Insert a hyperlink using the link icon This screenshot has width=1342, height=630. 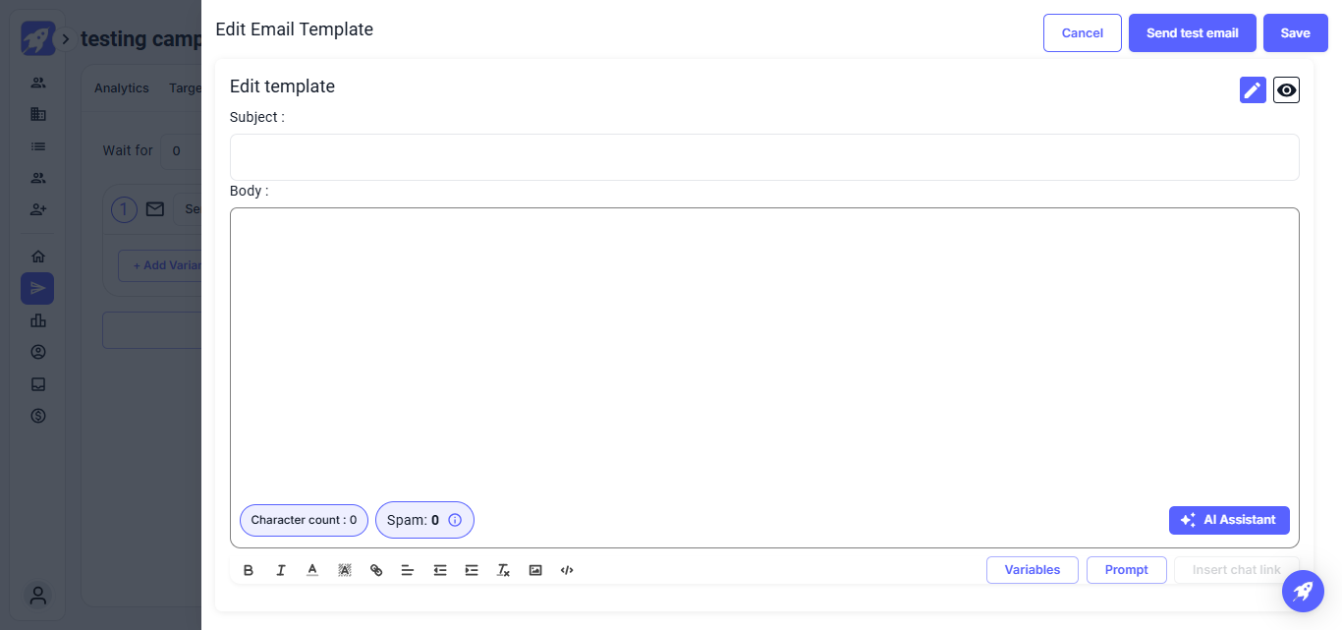376,570
